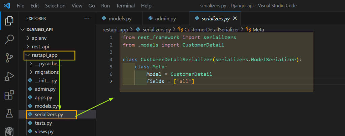Click the restapi_app breadcrumb
Viewport: 345px width, 136px height.
(x=116, y=29)
